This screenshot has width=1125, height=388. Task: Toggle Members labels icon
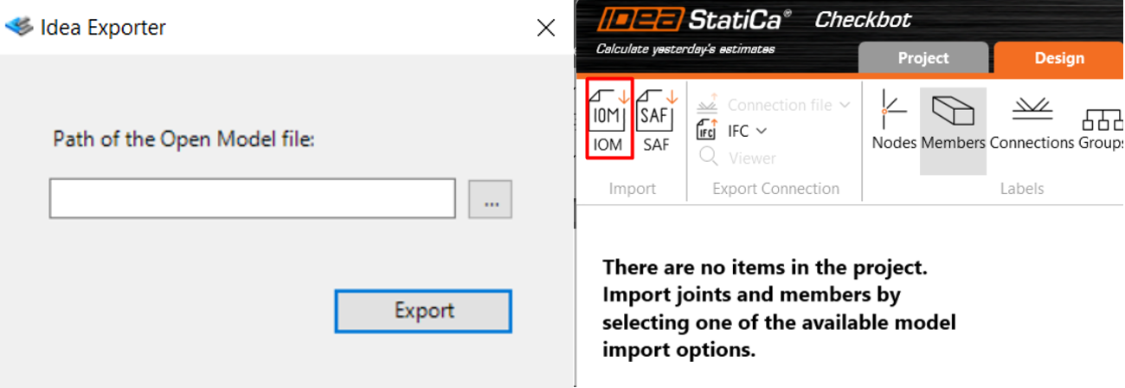952,110
